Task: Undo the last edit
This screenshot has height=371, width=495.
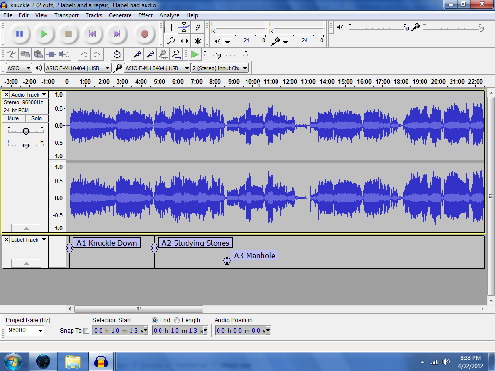Action: 84,54
